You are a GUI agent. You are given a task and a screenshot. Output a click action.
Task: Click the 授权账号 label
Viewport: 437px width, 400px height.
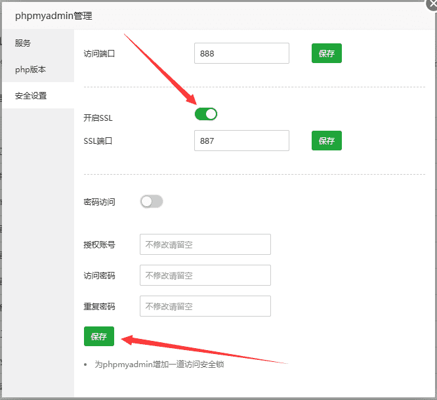99,244
